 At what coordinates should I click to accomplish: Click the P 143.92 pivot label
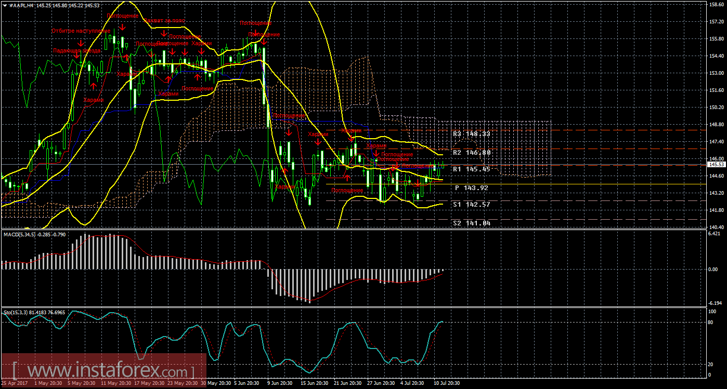[x=472, y=187]
